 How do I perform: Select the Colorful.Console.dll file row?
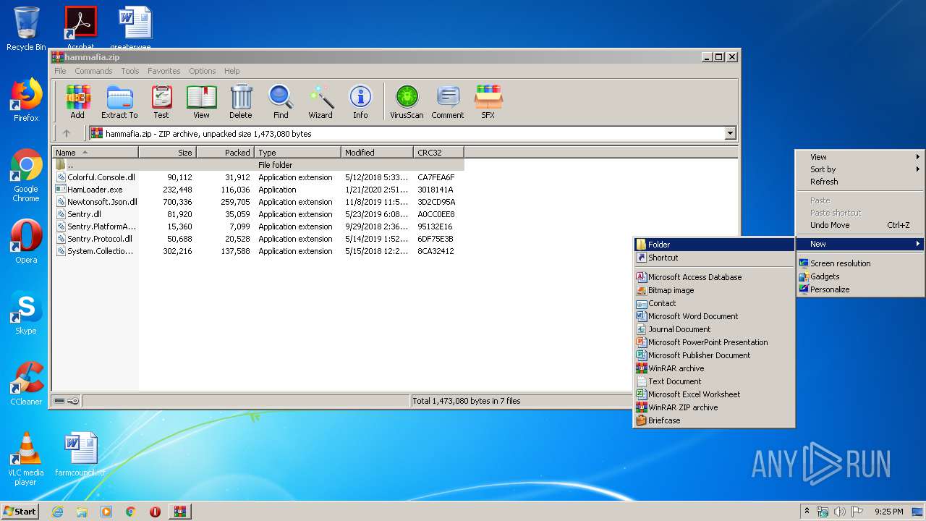pos(258,177)
